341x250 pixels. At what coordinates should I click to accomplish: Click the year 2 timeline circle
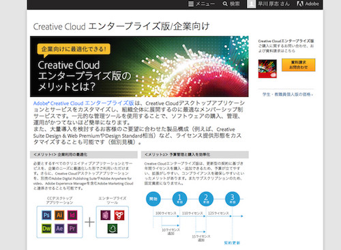(x=206, y=199)
